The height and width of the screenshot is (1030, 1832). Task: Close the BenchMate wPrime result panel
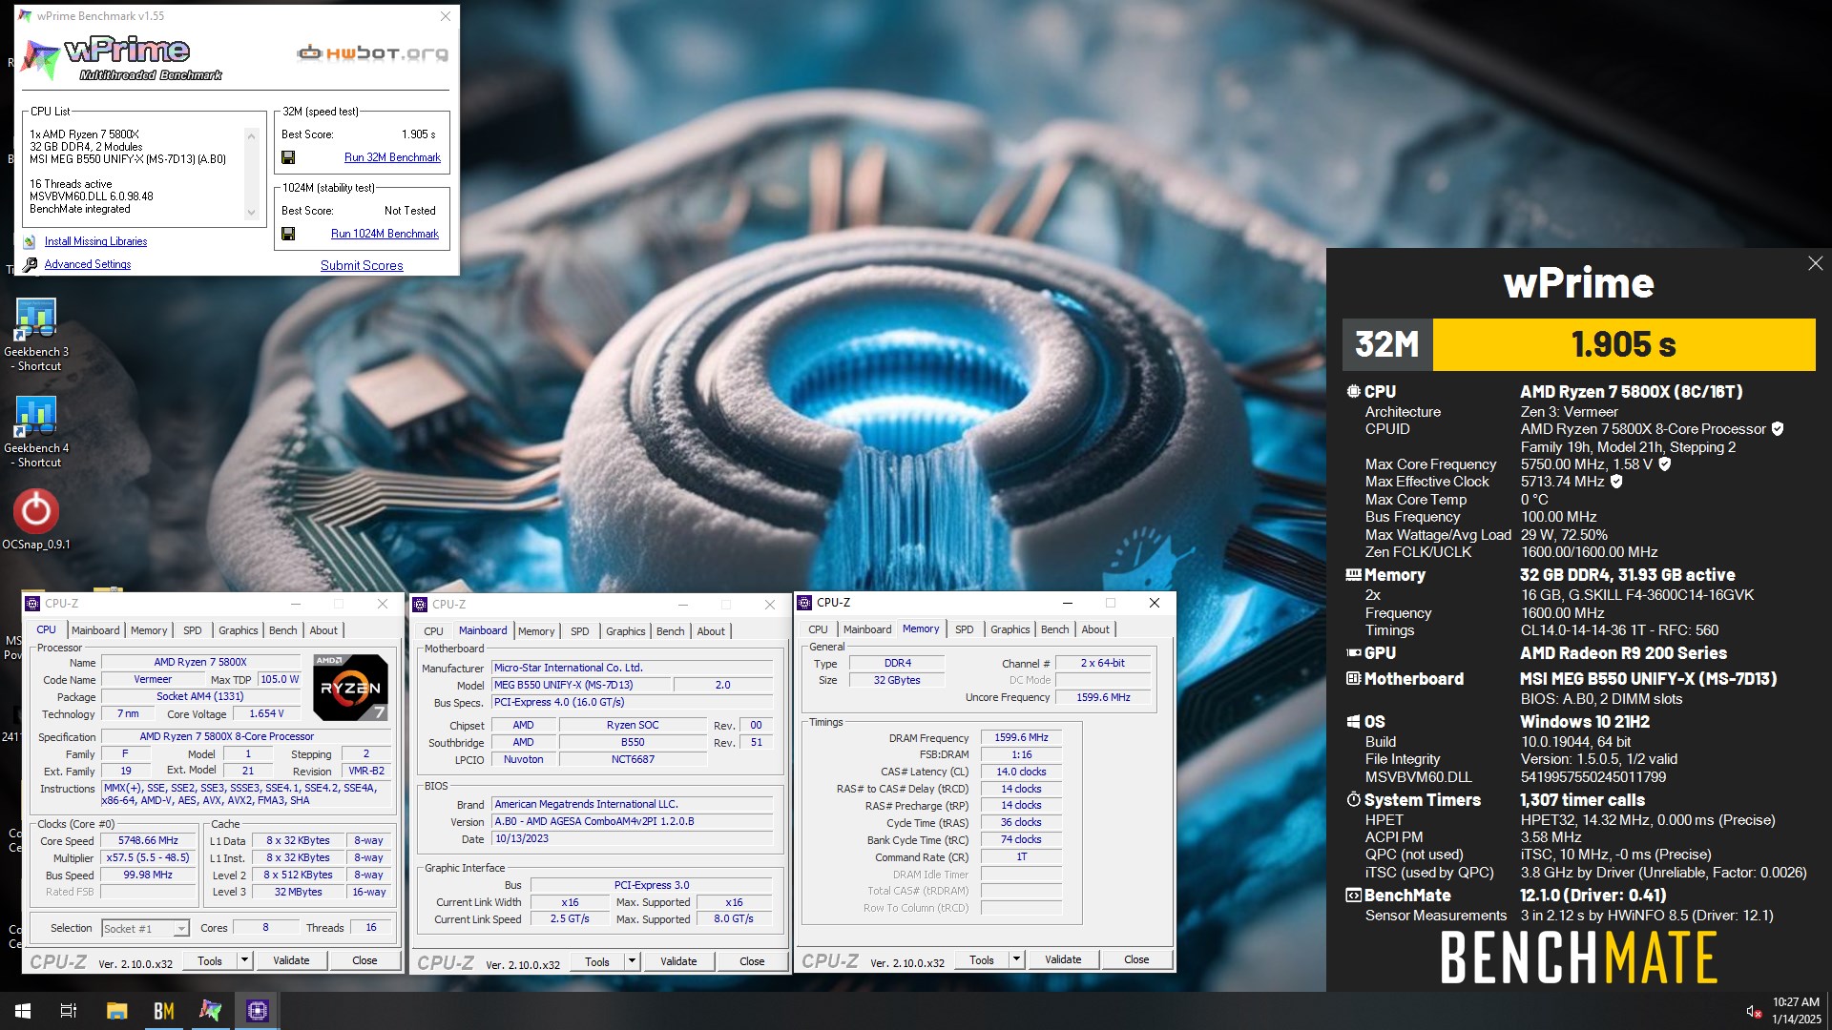pyautogui.click(x=1815, y=263)
